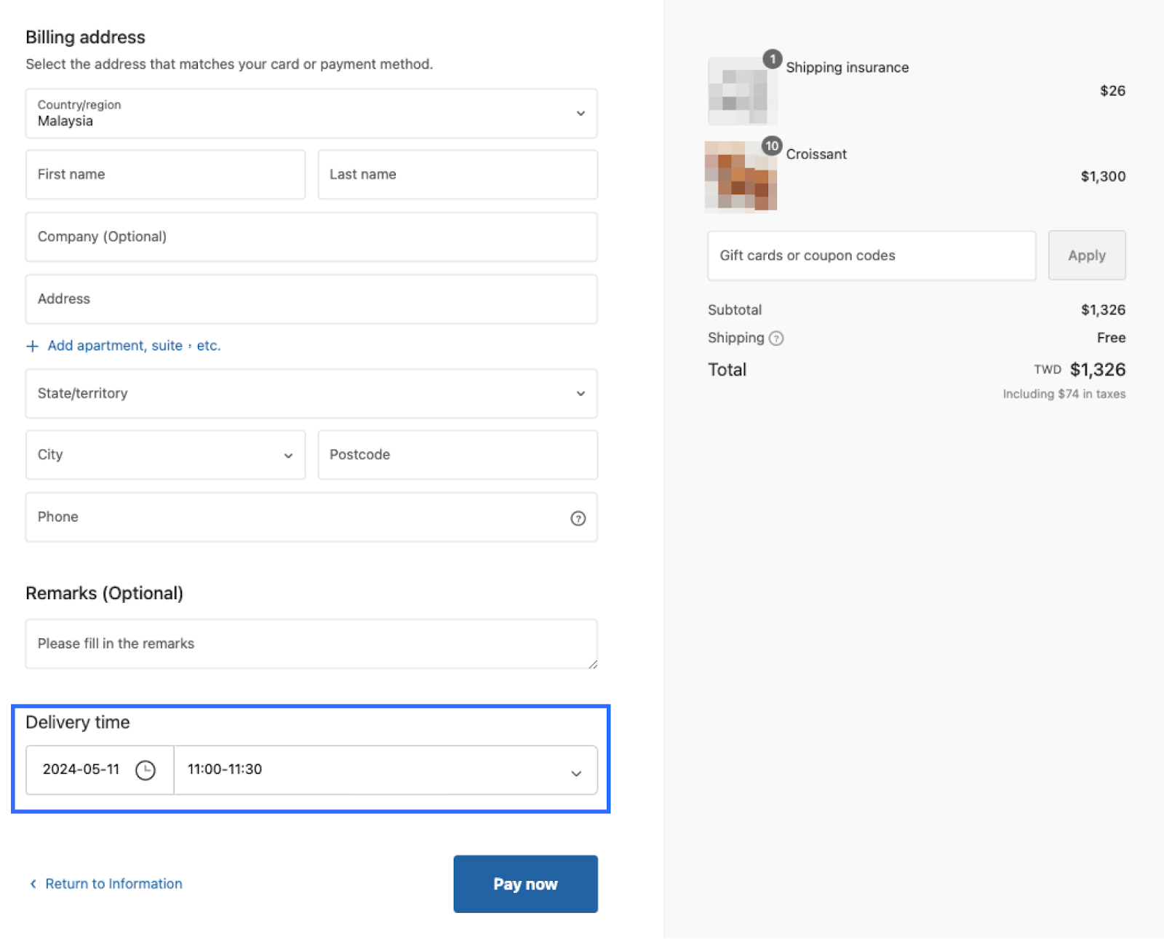Expand the State/territory dropdown

click(311, 394)
